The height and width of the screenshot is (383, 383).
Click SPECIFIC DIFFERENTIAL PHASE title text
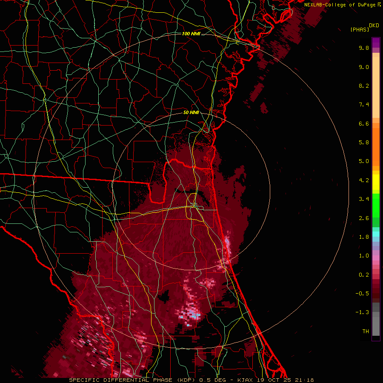pyautogui.click(x=121, y=380)
